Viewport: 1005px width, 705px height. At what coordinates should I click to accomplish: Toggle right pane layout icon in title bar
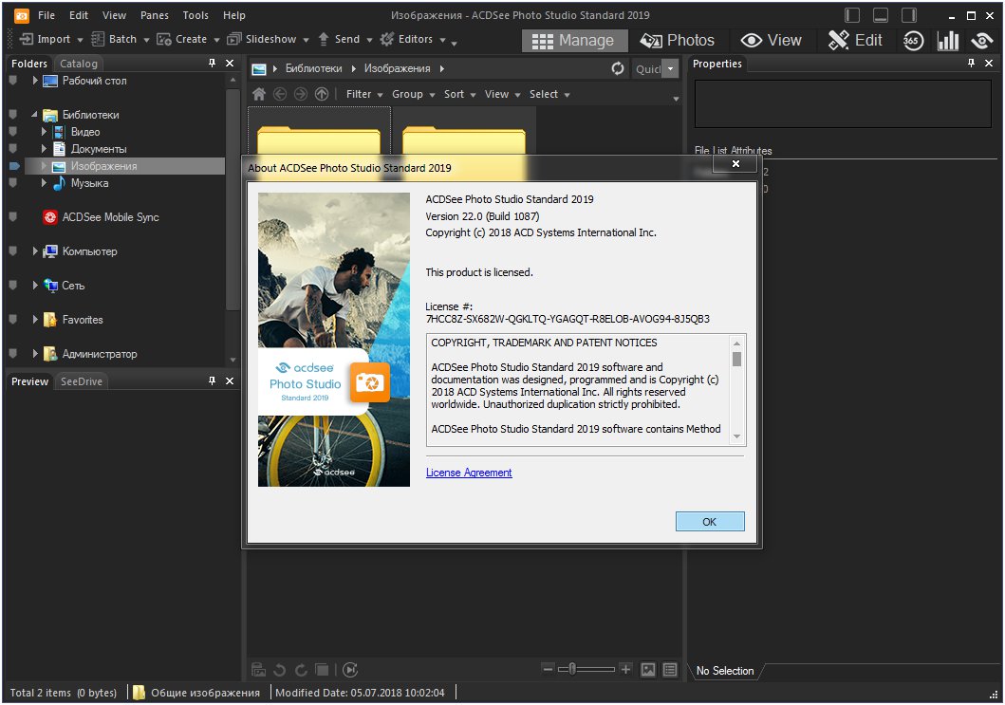click(x=909, y=15)
